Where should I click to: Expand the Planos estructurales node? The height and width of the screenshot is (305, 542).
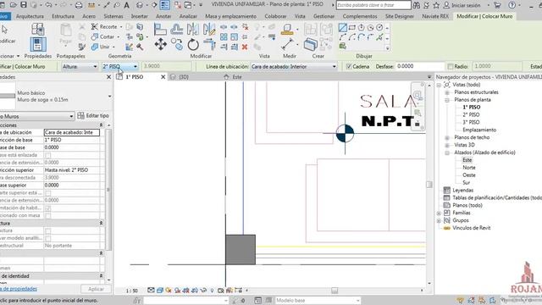coord(447,92)
